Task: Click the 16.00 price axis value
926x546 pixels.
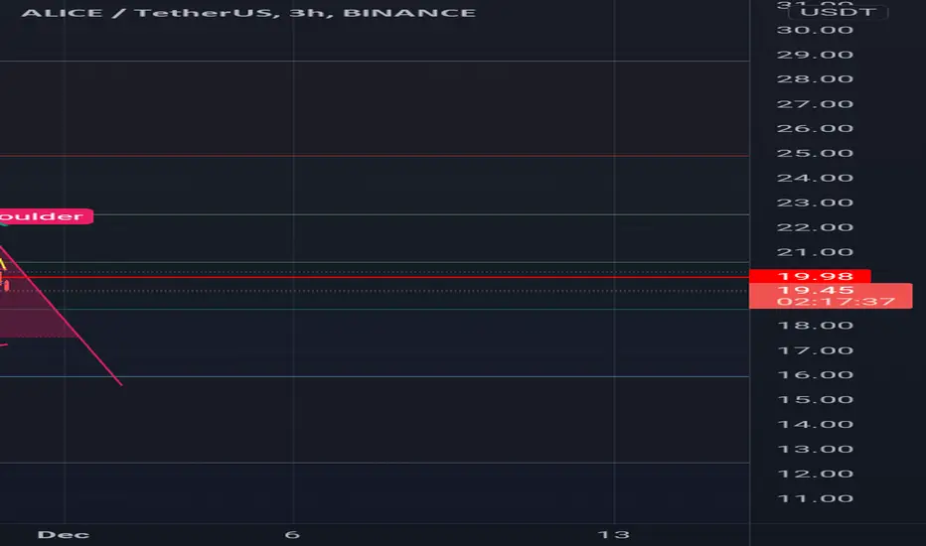Action: [815, 375]
